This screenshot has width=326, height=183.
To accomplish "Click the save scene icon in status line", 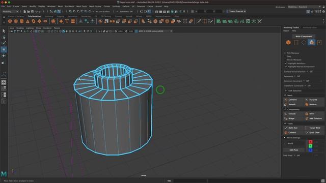I will click(32, 11).
